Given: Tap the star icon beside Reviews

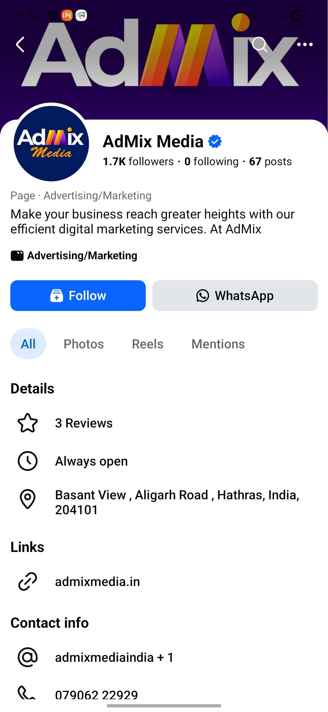Looking at the screenshot, I should (28, 423).
